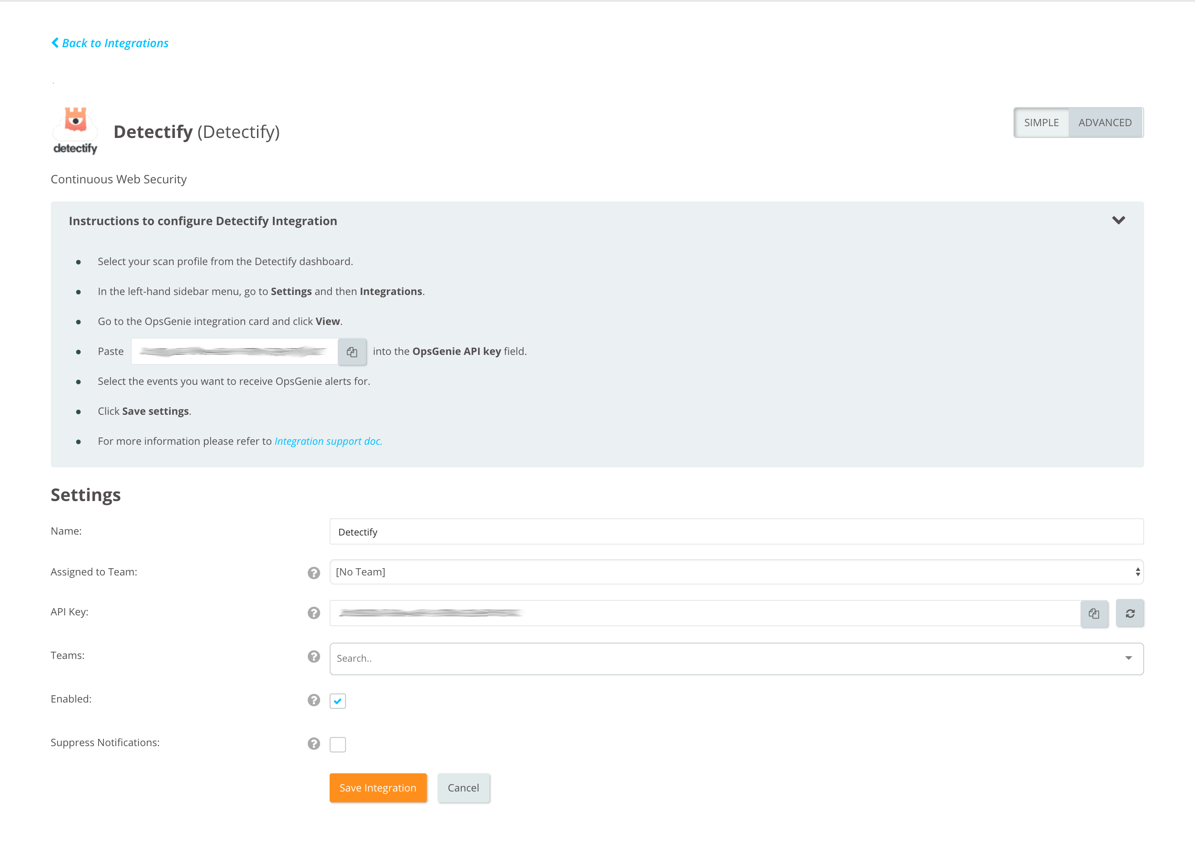Copy the API Key in Settings

pos(1094,614)
